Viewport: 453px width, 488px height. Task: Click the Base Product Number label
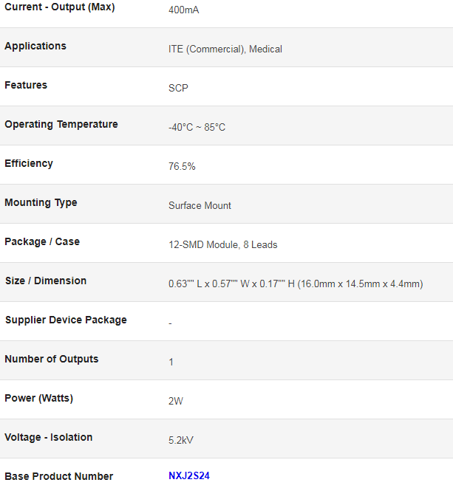pos(59,476)
